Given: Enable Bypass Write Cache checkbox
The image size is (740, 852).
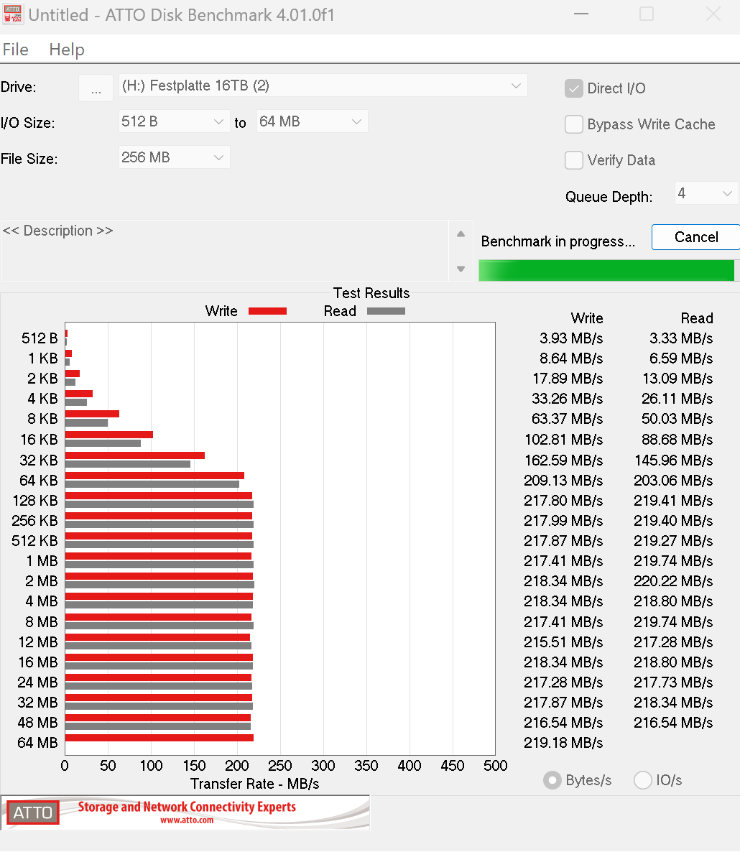Looking at the screenshot, I should pyautogui.click(x=574, y=124).
